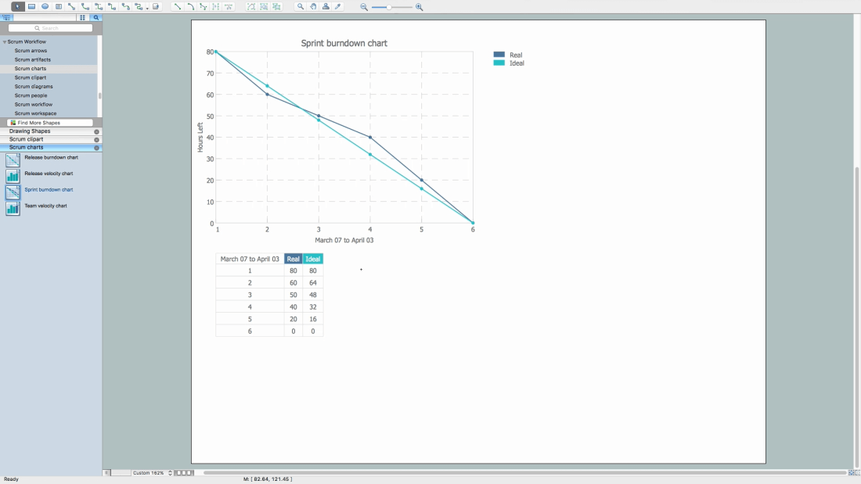Choose the round connector chain tool
This screenshot has height=484, width=861.
139,6
